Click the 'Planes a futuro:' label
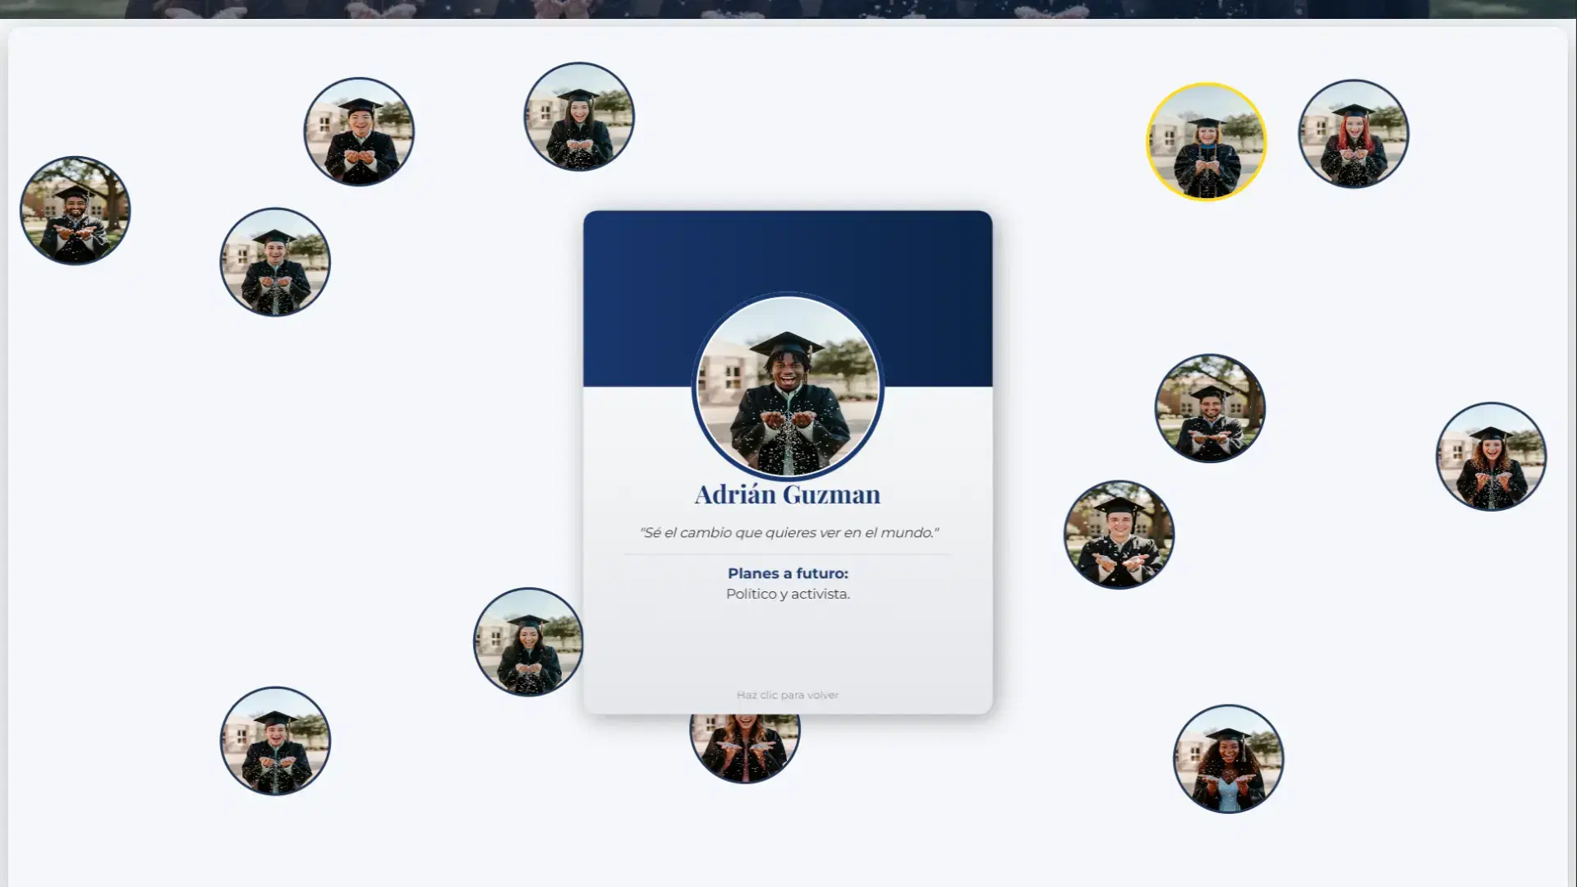Screen dimensions: 1577x887 (787, 573)
